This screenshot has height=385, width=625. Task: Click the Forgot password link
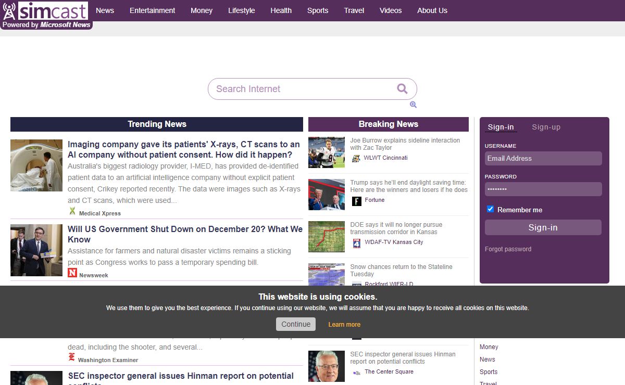508,249
